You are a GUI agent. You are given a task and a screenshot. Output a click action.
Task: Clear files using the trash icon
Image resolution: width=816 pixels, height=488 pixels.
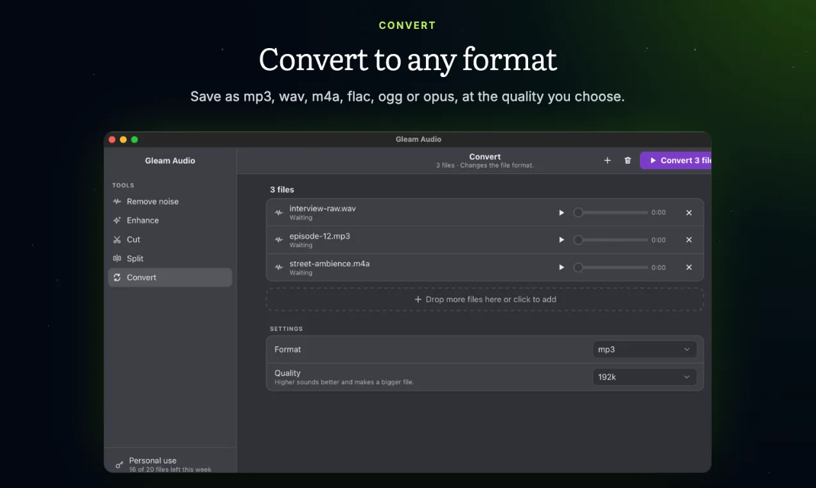coord(628,161)
